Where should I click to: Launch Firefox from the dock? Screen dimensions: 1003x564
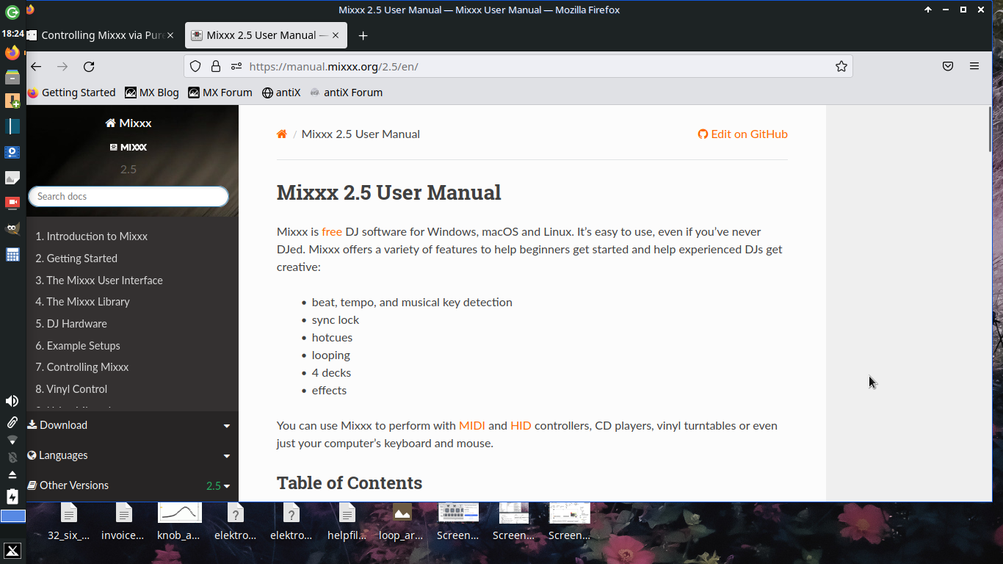click(12, 52)
